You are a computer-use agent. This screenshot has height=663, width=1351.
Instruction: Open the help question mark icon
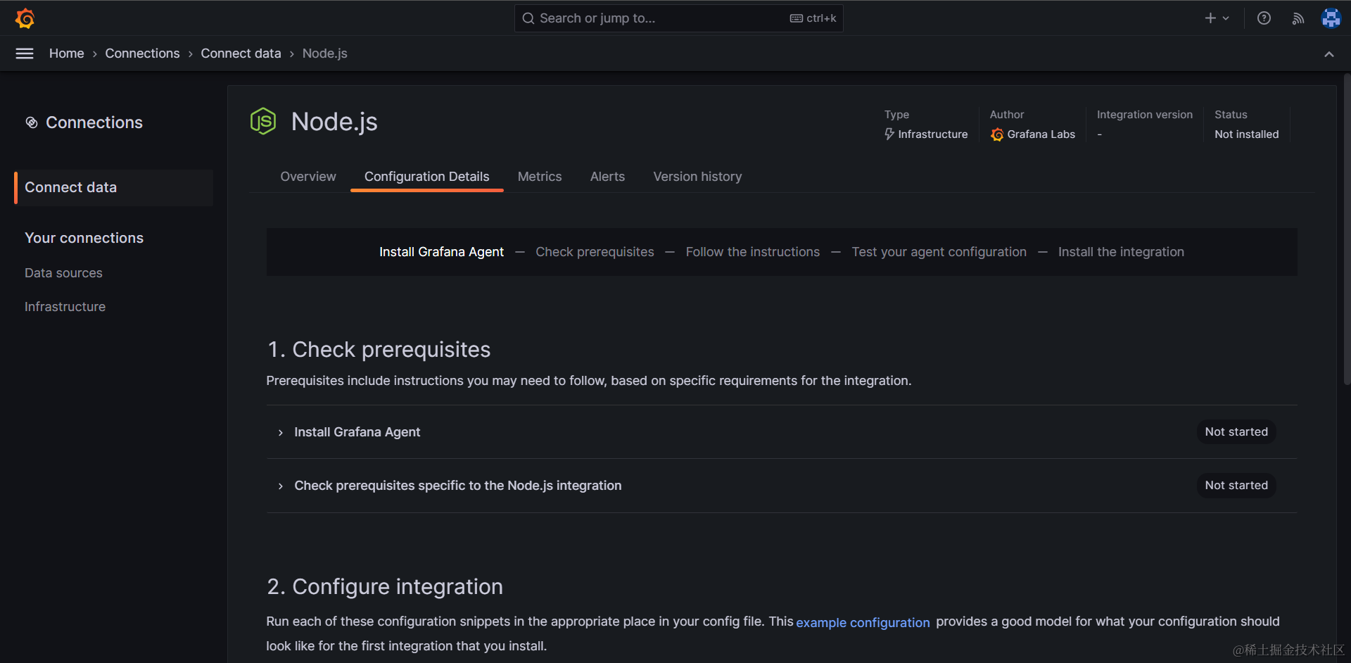1264,18
